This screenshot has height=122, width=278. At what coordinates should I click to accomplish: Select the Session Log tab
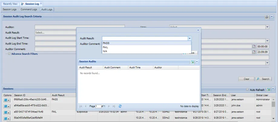(32, 4)
